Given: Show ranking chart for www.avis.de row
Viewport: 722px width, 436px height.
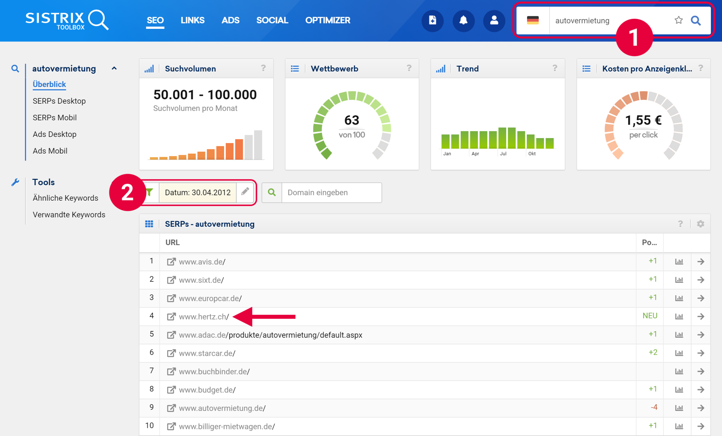Looking at the screenshot, I should [679, 262].
